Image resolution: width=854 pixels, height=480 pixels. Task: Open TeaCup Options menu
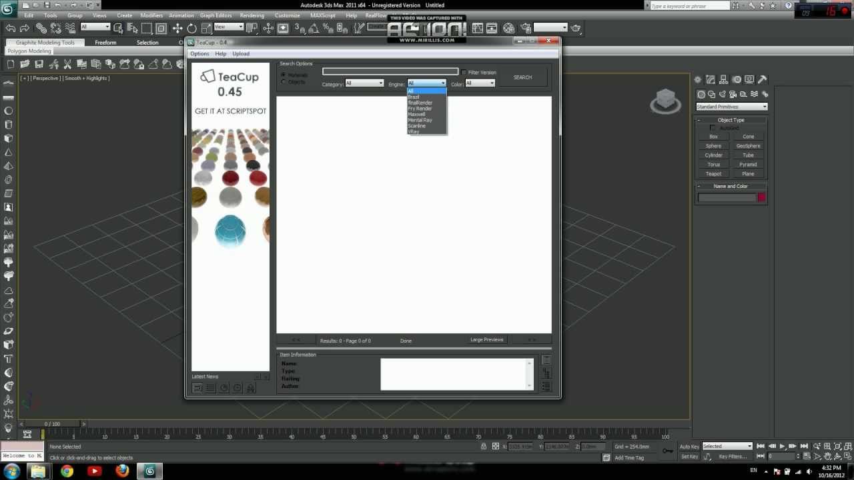(199, 53)
